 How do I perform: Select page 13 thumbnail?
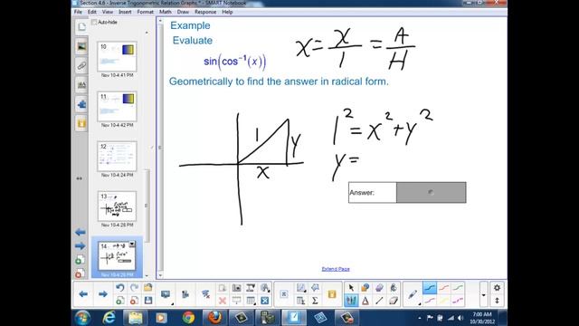pyautogui.click(x=117, y=206)
